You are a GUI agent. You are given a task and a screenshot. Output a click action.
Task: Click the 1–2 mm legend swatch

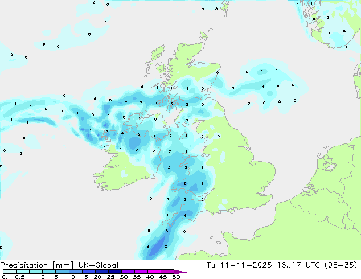[x=36, y=272]
